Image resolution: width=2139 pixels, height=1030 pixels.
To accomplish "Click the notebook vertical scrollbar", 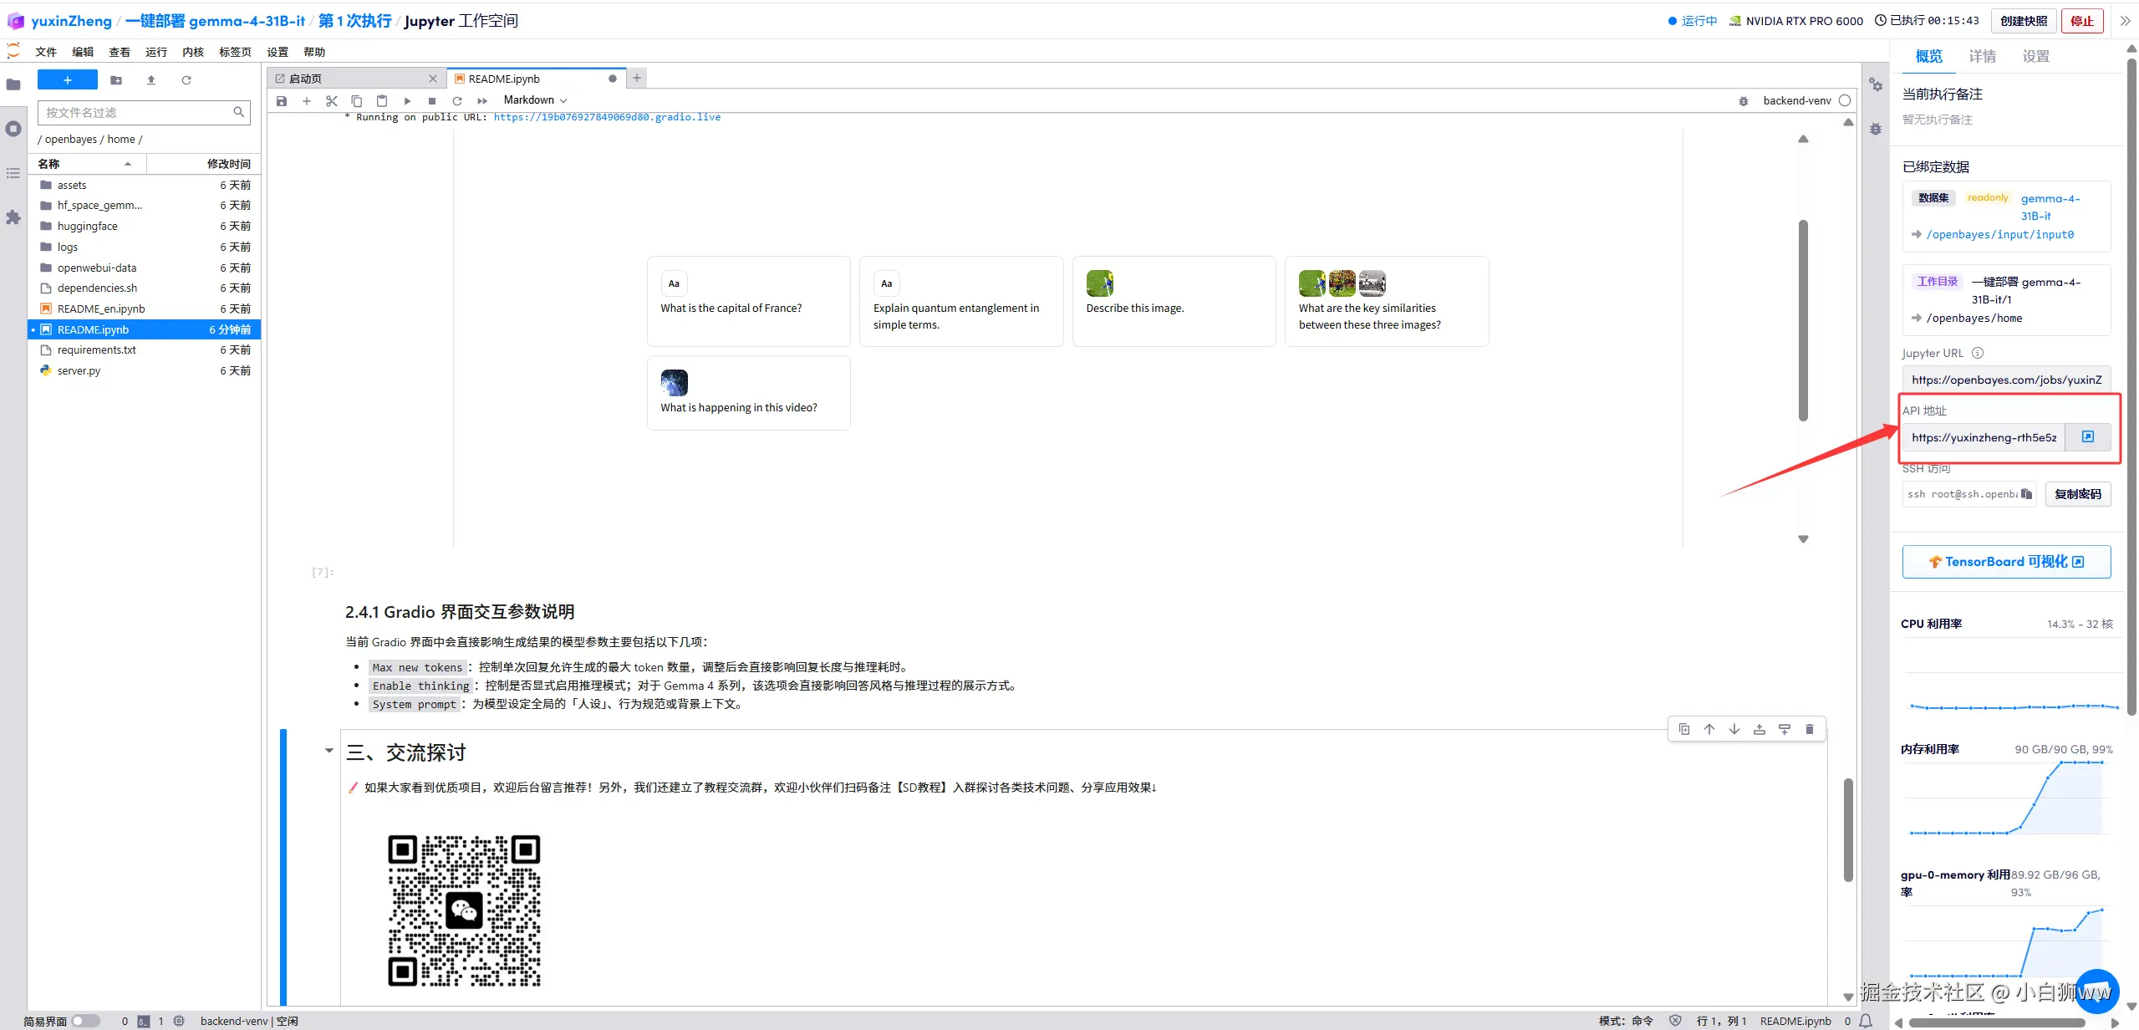I will click(1848, 828).
